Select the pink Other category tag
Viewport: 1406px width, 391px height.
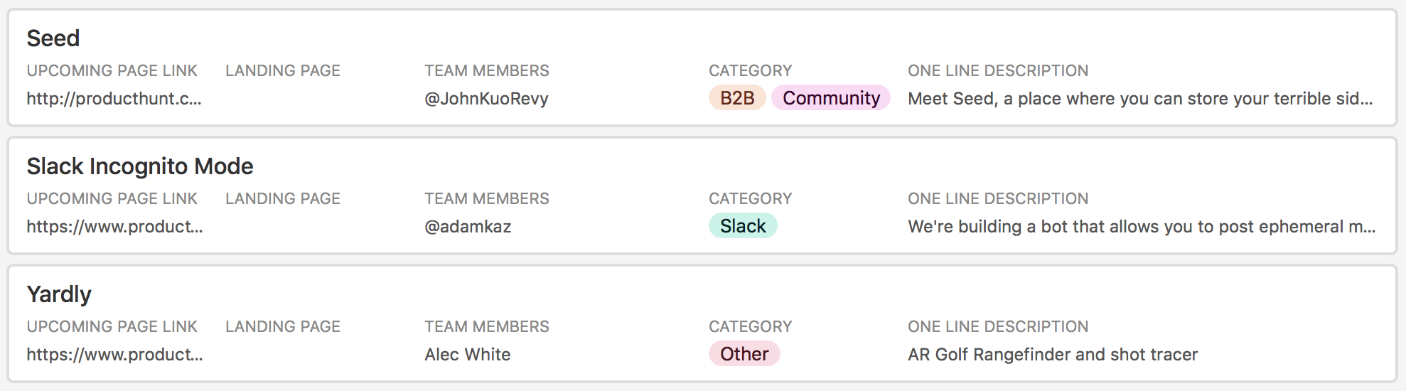[x=744, y=354]
